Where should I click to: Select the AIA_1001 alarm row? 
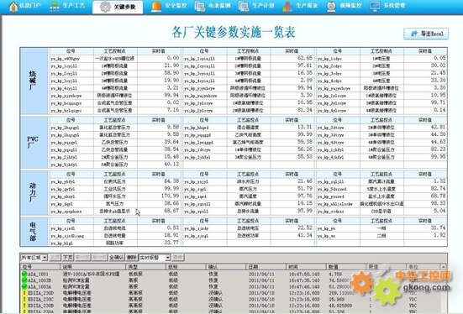coord(233,274)
